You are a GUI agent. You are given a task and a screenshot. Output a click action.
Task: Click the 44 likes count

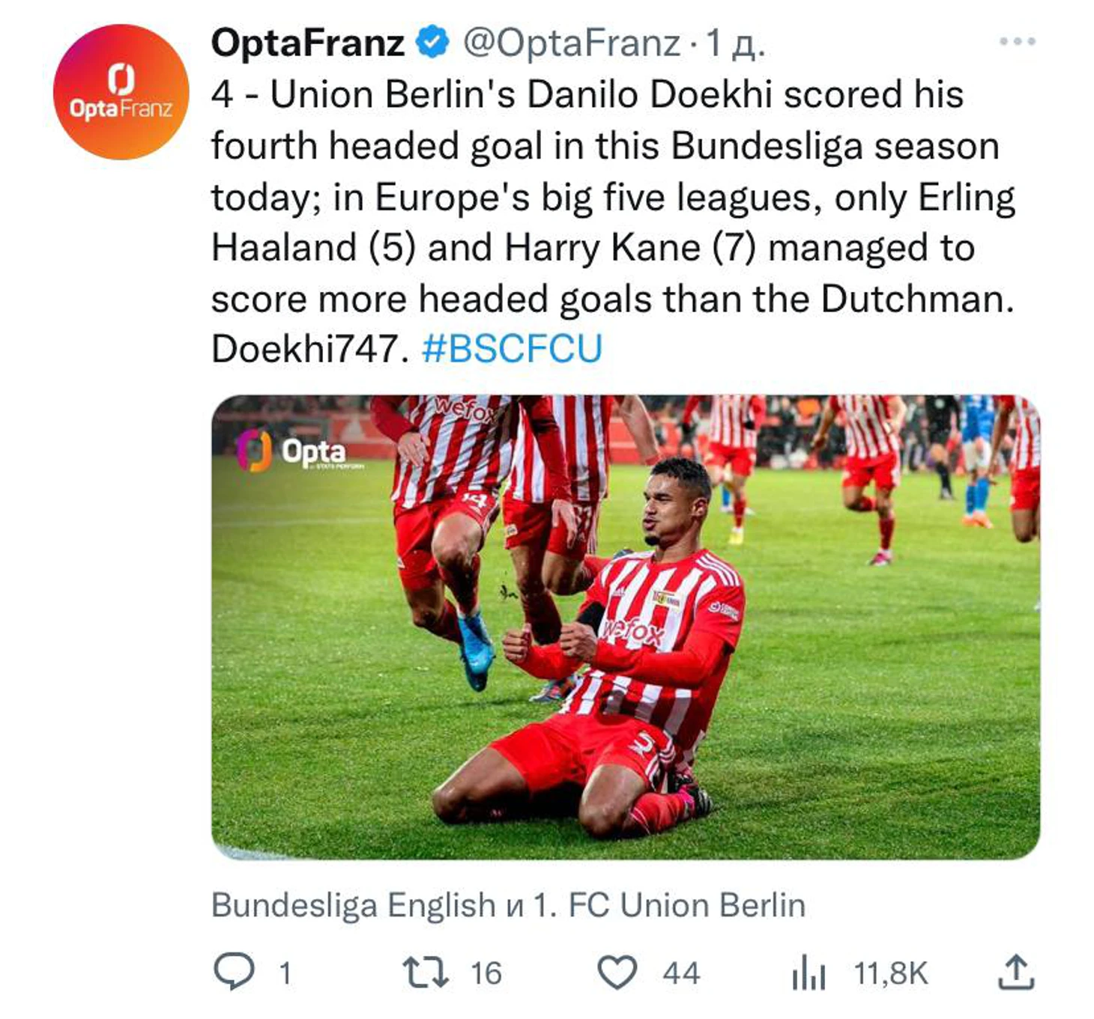point(680,973)
